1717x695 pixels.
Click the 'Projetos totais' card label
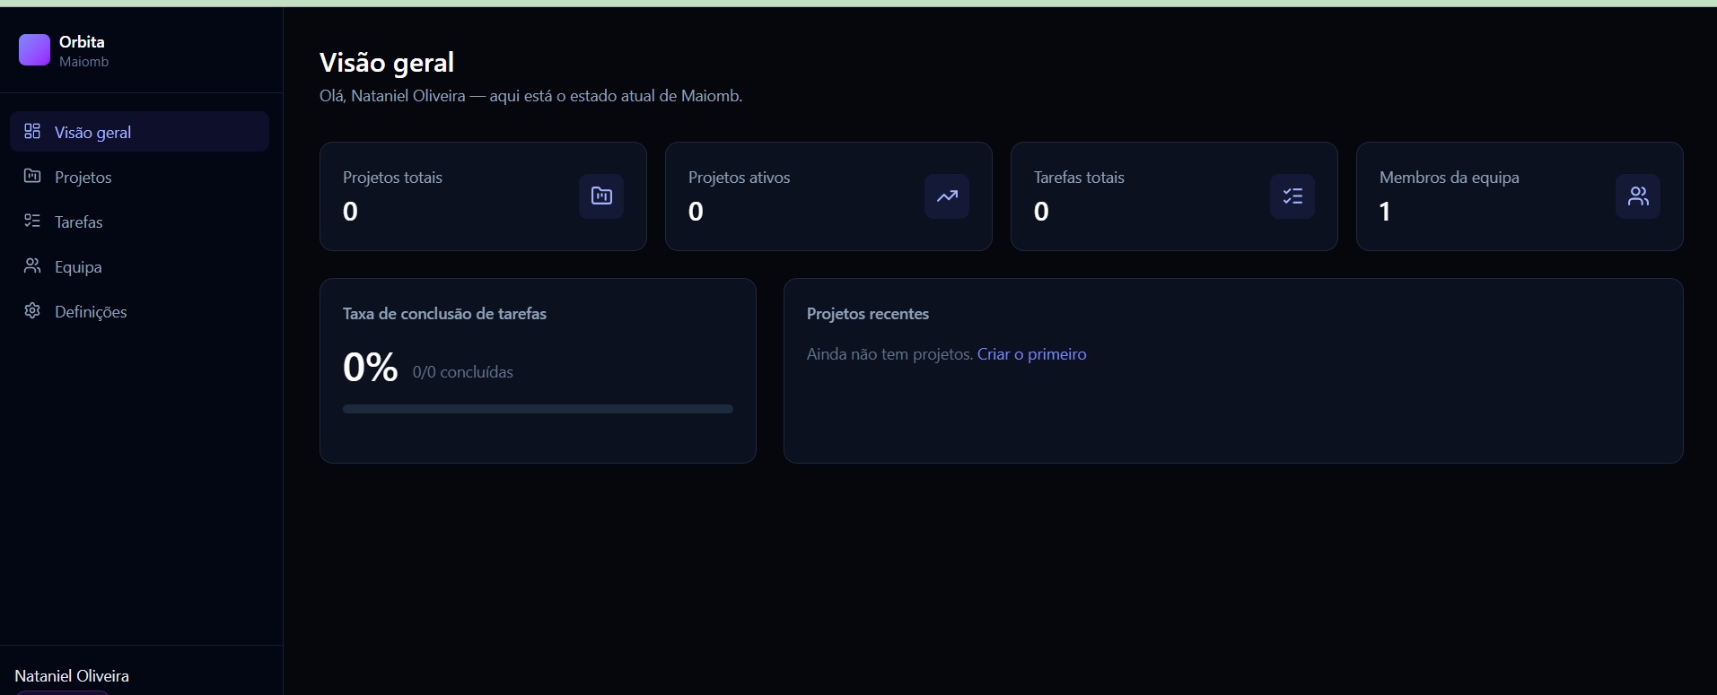coord(392,178)
